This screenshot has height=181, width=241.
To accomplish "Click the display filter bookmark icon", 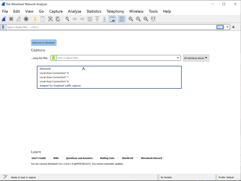I will click(3, 27).
